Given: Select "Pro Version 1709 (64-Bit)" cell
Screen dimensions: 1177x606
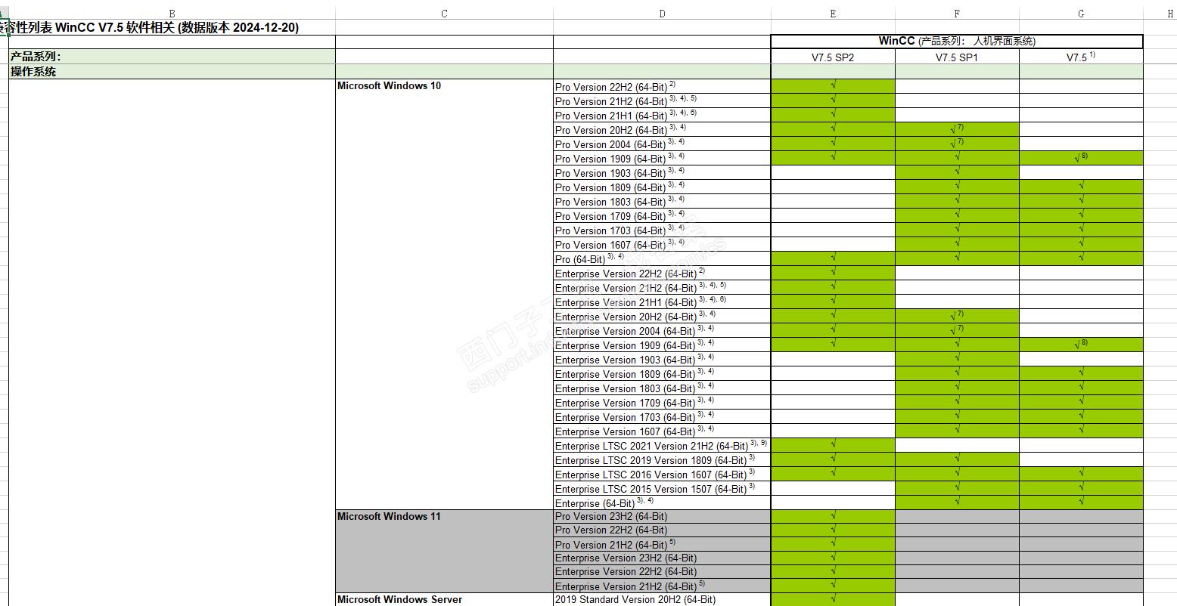Looking at the screenshot, I should pos(662,216).
